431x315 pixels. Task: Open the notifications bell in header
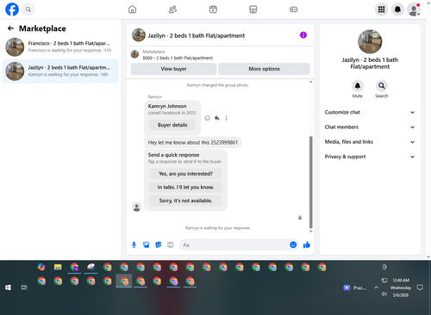[x=397, y=9]
